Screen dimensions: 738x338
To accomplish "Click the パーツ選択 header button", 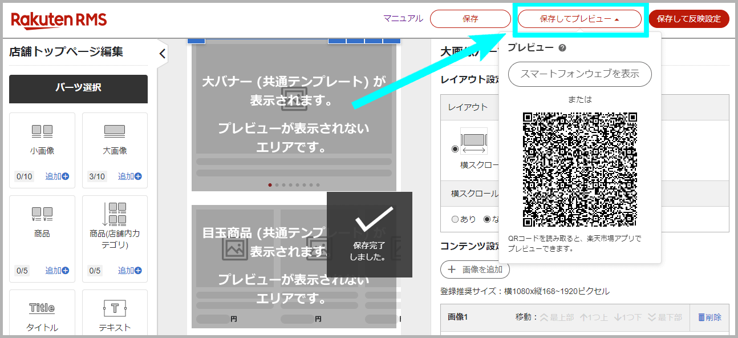I will pos(78,88).
